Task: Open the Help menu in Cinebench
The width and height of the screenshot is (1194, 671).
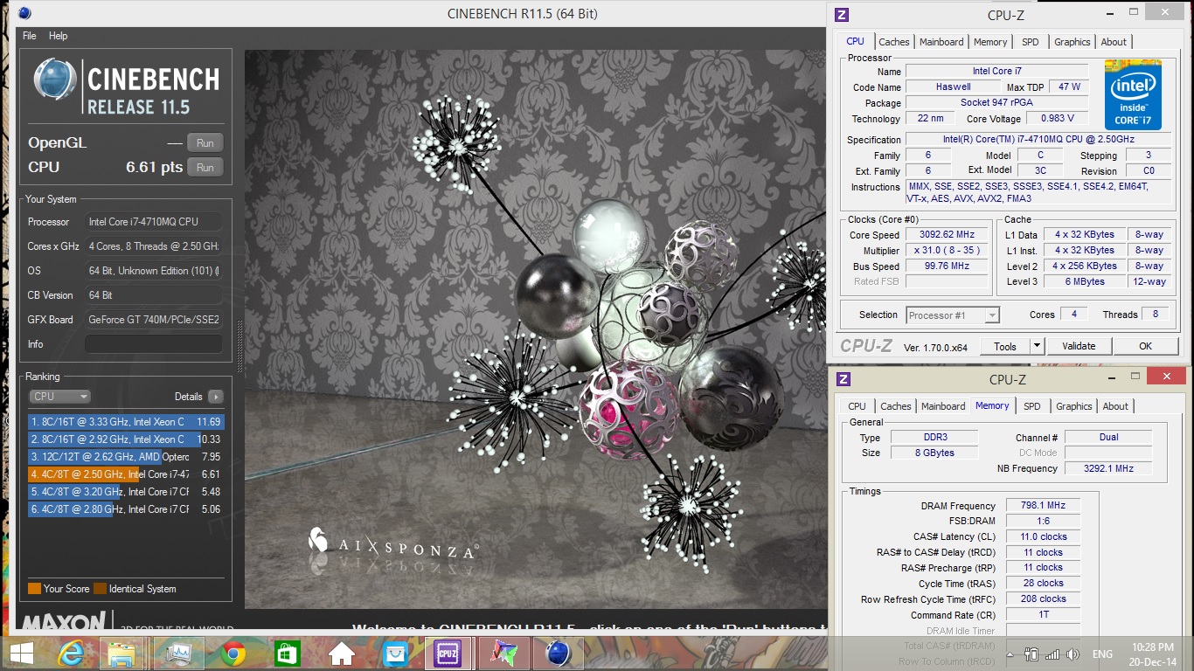Action: click(x=58, y=36)
